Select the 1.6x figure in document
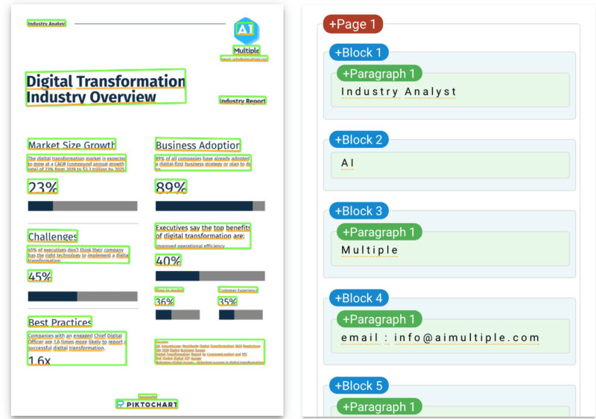Image resolution: width=596 pixels, height=419 pixels. [39, 360]
